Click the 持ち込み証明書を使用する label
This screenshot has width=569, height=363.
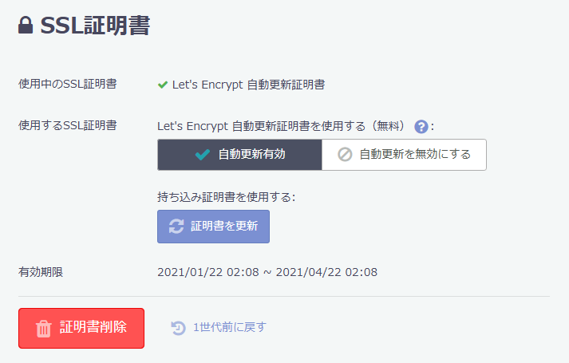pyautogui.click(x=226, y=197)
